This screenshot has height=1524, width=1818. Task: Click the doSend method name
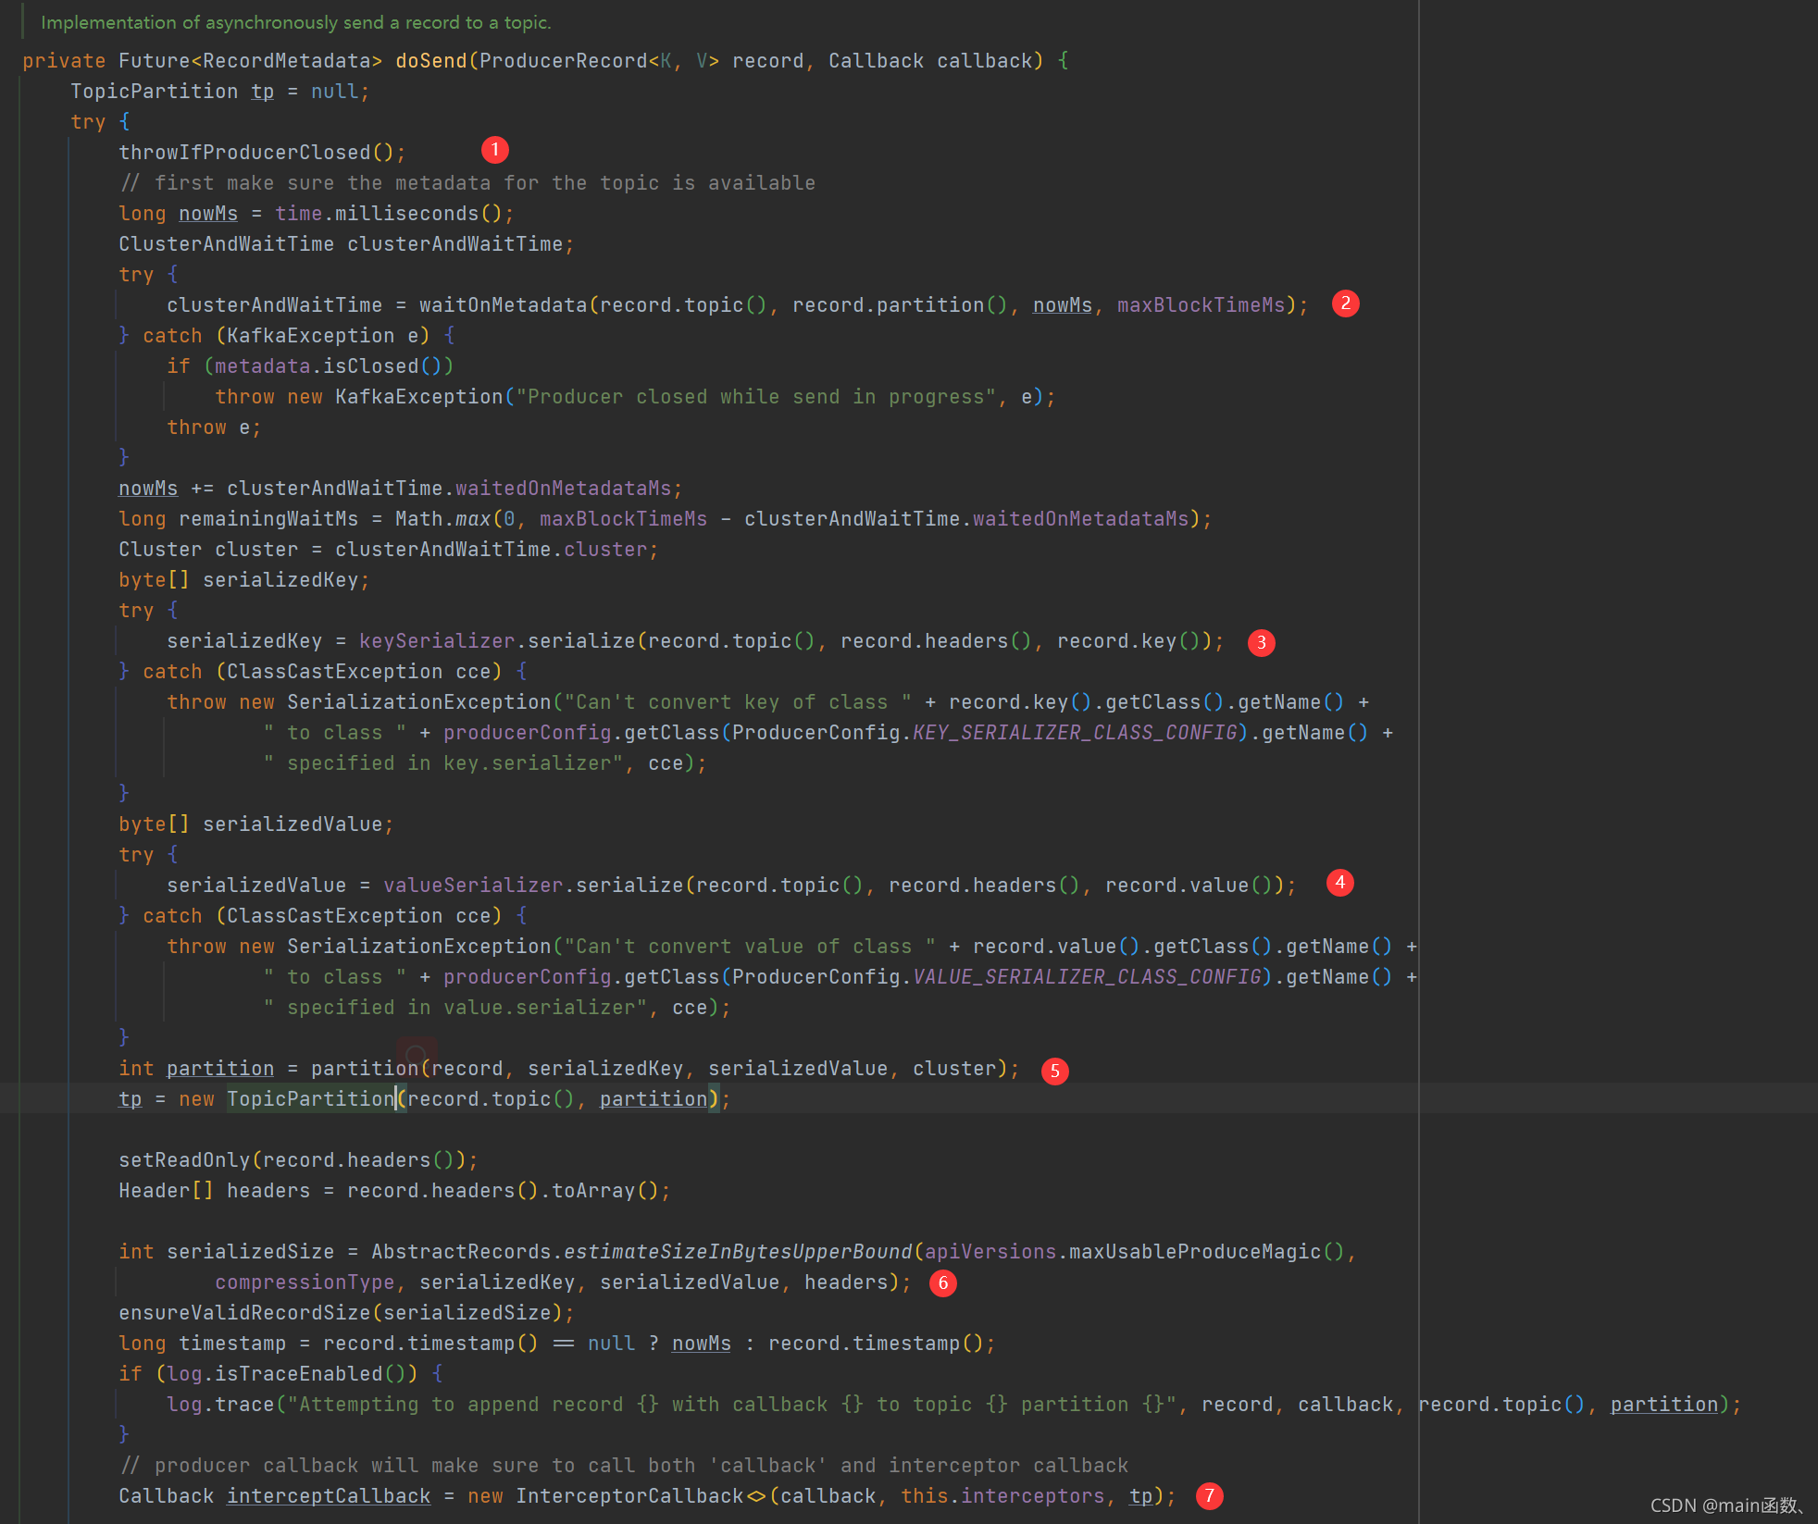(x=430, y=61)
